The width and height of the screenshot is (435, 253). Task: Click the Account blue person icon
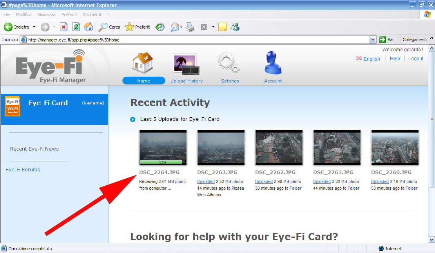click(x=273, y=63)
